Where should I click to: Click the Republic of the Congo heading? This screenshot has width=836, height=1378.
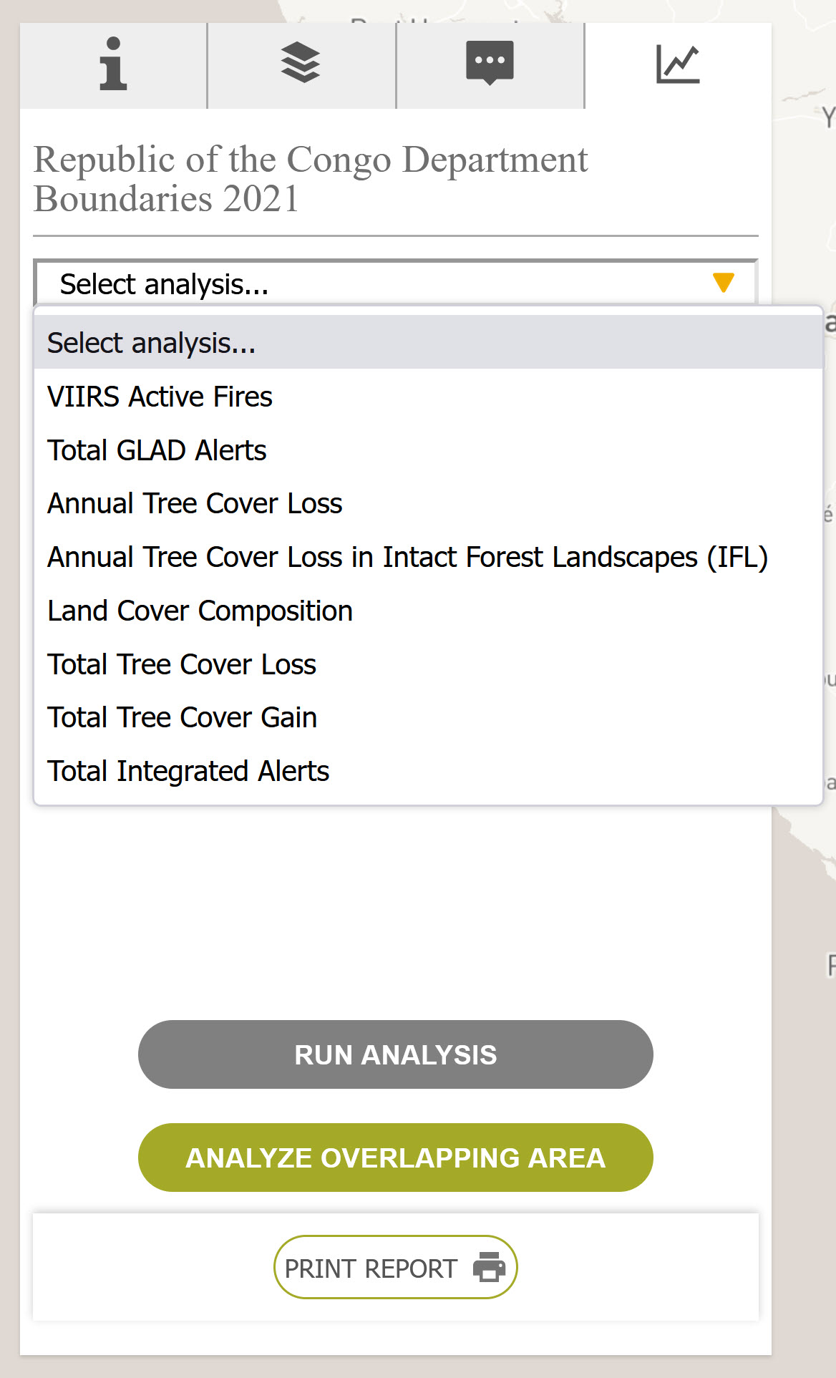(310, 179)
